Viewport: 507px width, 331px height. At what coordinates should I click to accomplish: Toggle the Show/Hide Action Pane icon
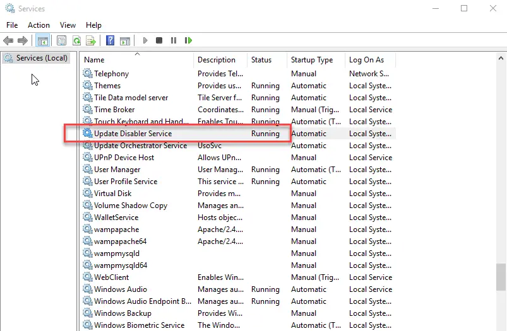point(125,41)
